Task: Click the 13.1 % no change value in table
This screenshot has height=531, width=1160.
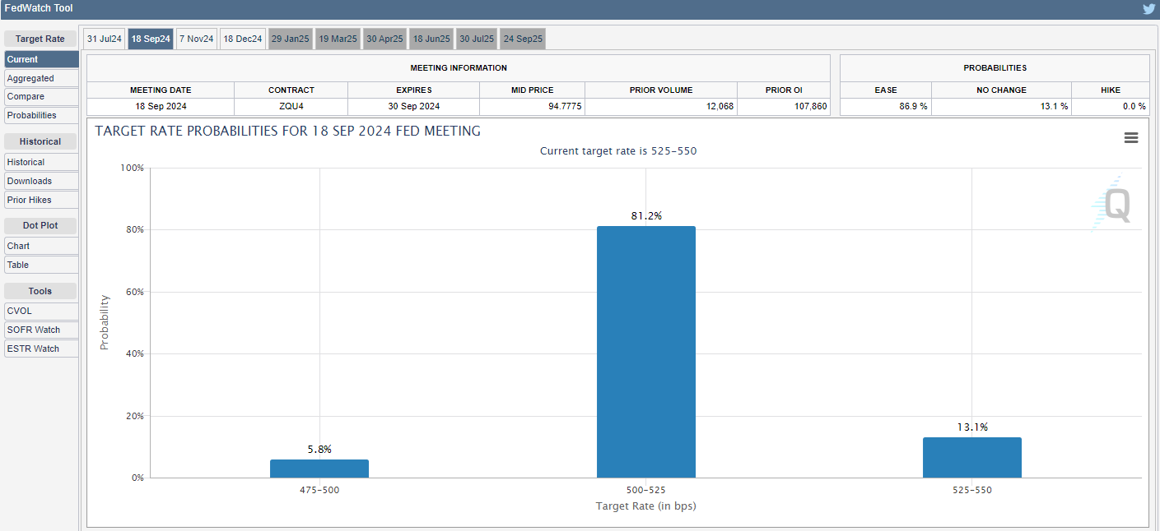Action: [x=1053, y=106]
